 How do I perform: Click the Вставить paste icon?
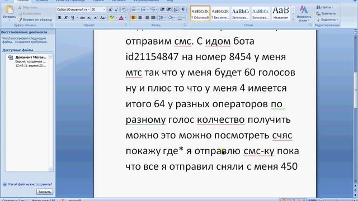point(9,10)
